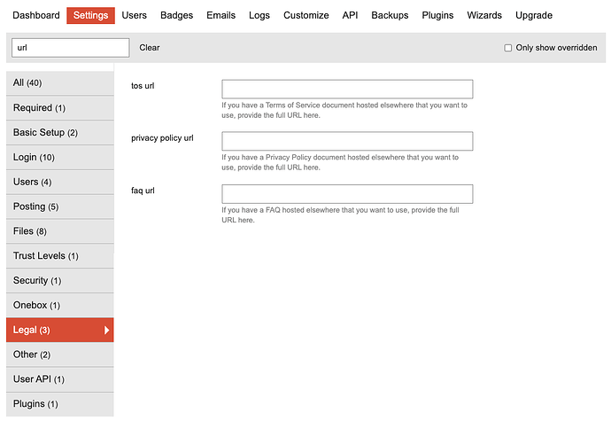The height and width of the screenshot is (421, 611).
Task: Switch to the Emails tab
Action: (221, 15)
